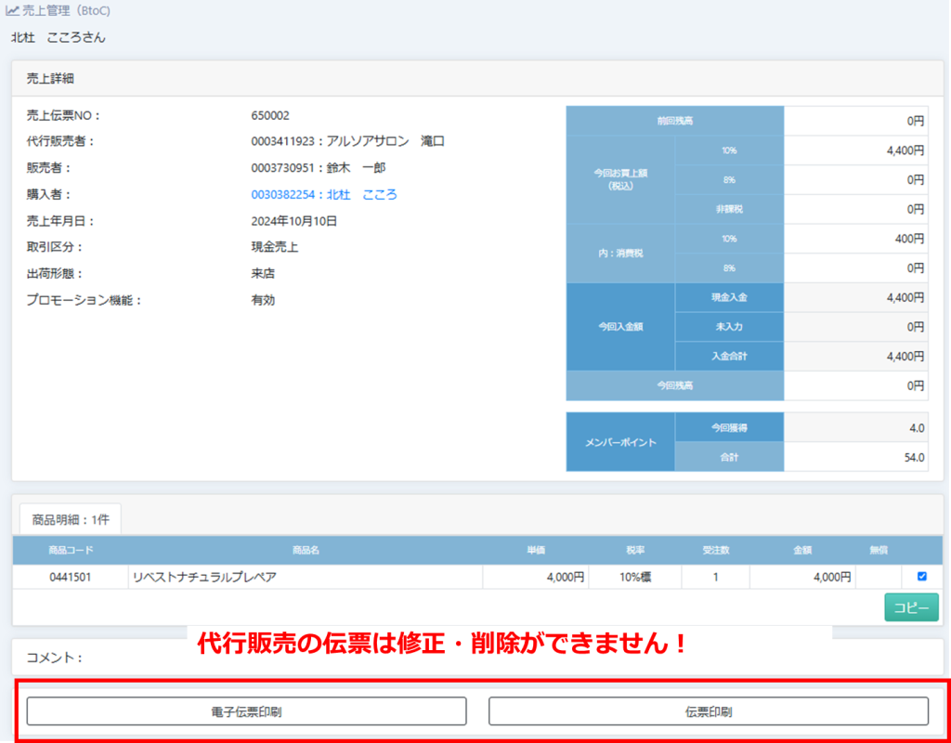Click the 電子伝票印刷 button
This screenshot has height=743, width=951.
(246, 711)
